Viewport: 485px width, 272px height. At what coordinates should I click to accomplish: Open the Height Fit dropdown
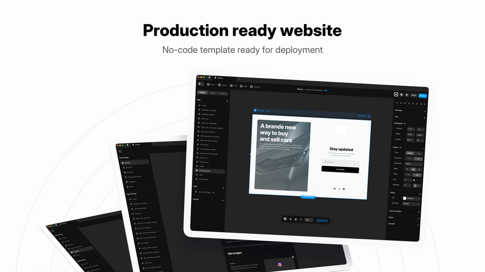point(419,140)
